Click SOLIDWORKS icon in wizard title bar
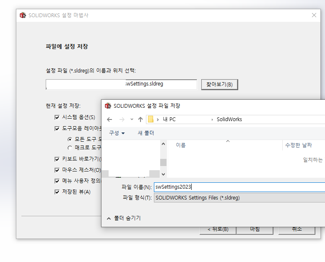 pyautogui.click(x=23, y=15)
